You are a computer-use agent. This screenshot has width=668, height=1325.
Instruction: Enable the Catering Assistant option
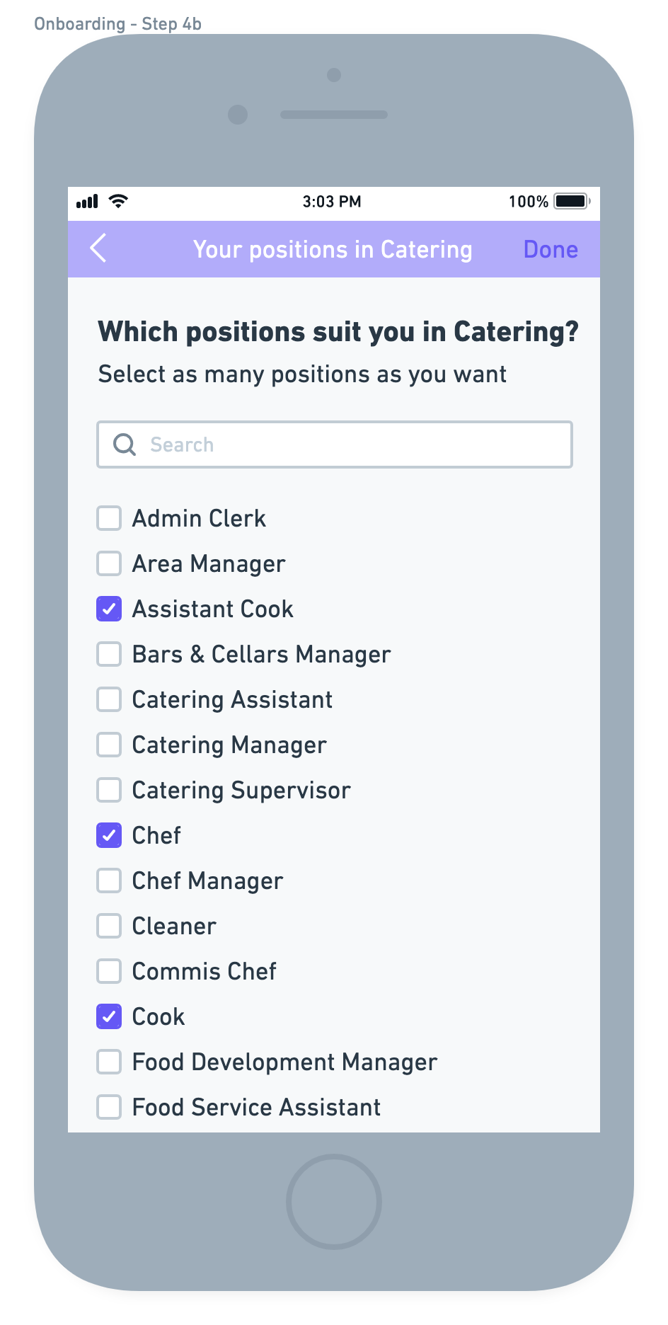(x=109, y=699)
